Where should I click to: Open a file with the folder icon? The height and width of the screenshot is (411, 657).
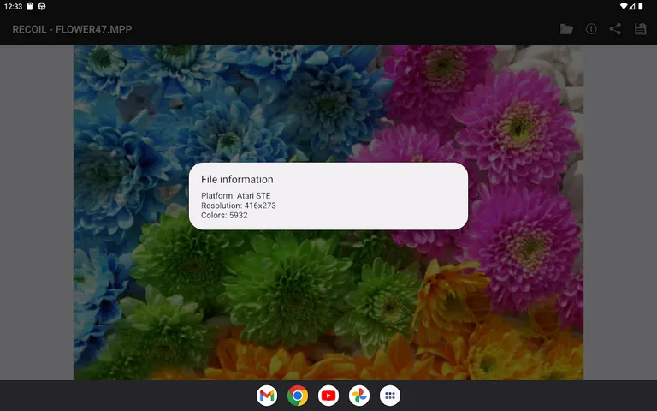[x=566, y=29]
